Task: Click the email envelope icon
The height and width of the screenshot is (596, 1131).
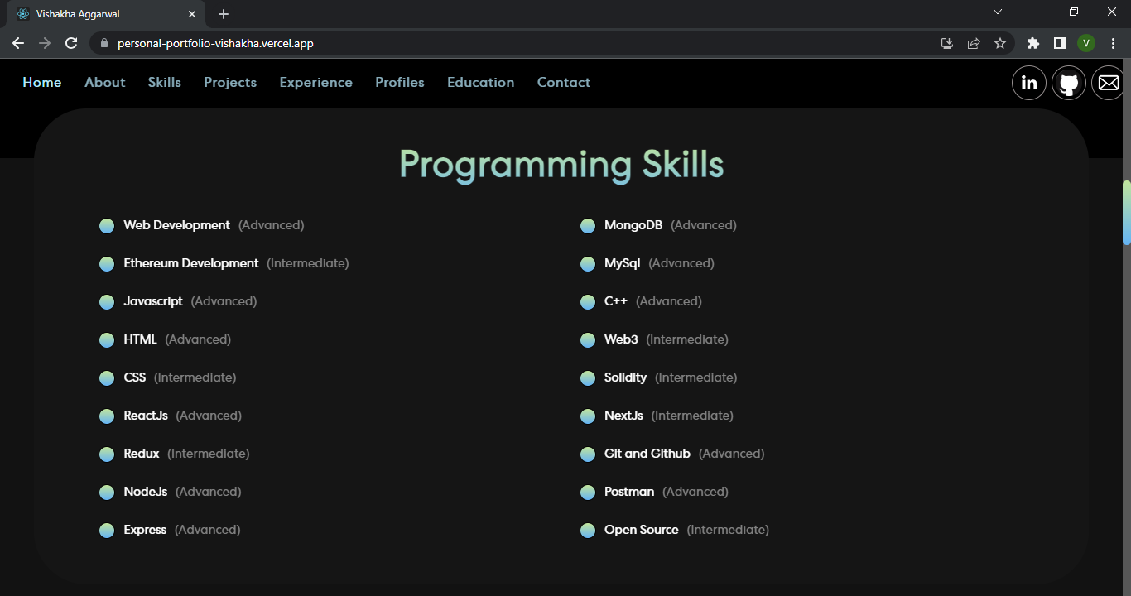Action: (1108, 83)
